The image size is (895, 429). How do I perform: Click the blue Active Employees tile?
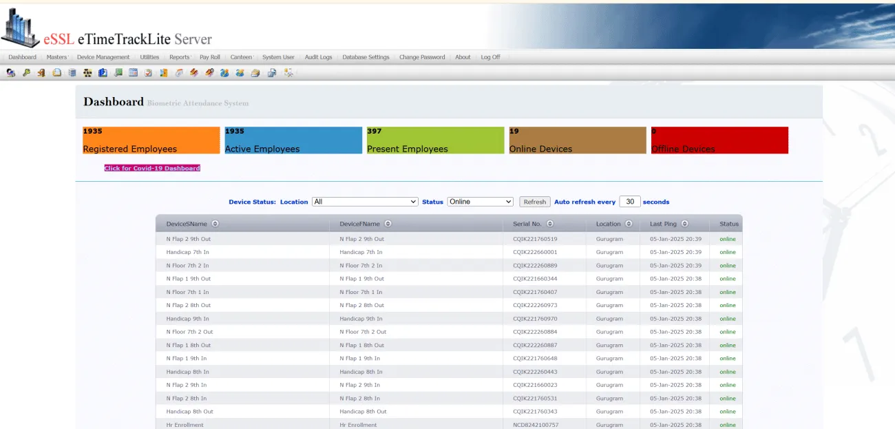pos(293,140)
